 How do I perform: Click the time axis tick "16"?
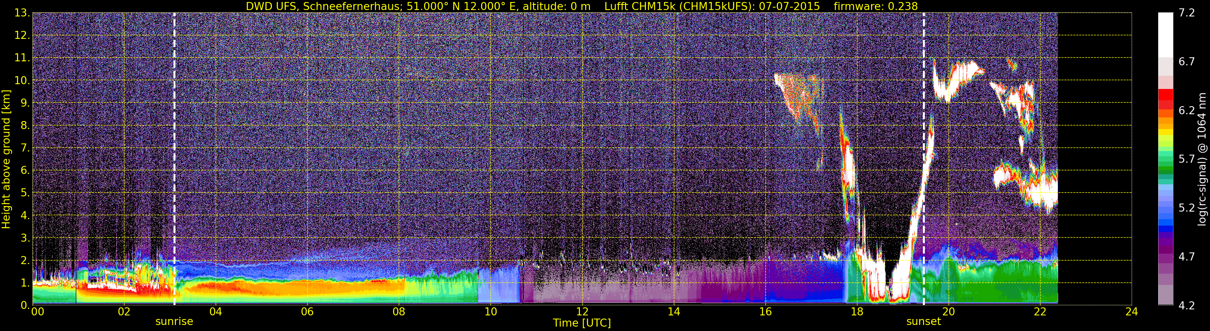pos(765,312)
